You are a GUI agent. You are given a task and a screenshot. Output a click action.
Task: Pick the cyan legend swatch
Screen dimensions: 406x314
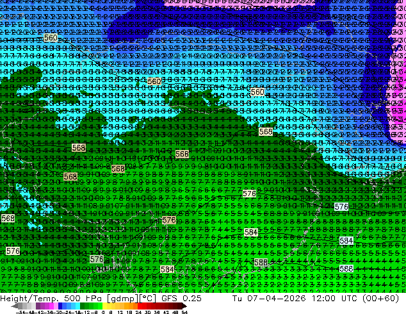78,306
